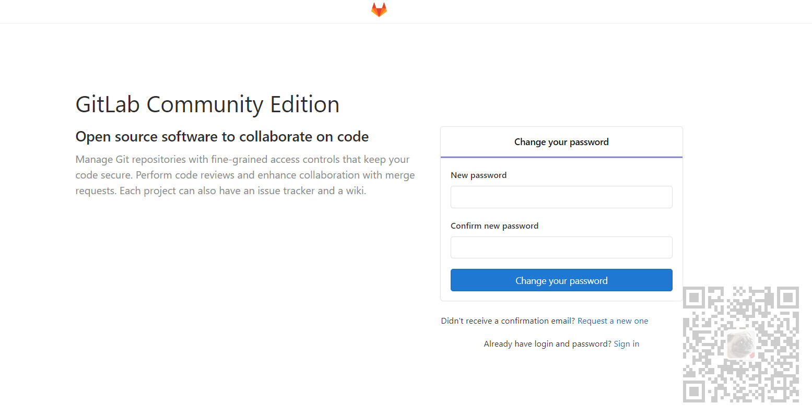Focus the New password input field
812x415 pixels.
pos(561,197)
